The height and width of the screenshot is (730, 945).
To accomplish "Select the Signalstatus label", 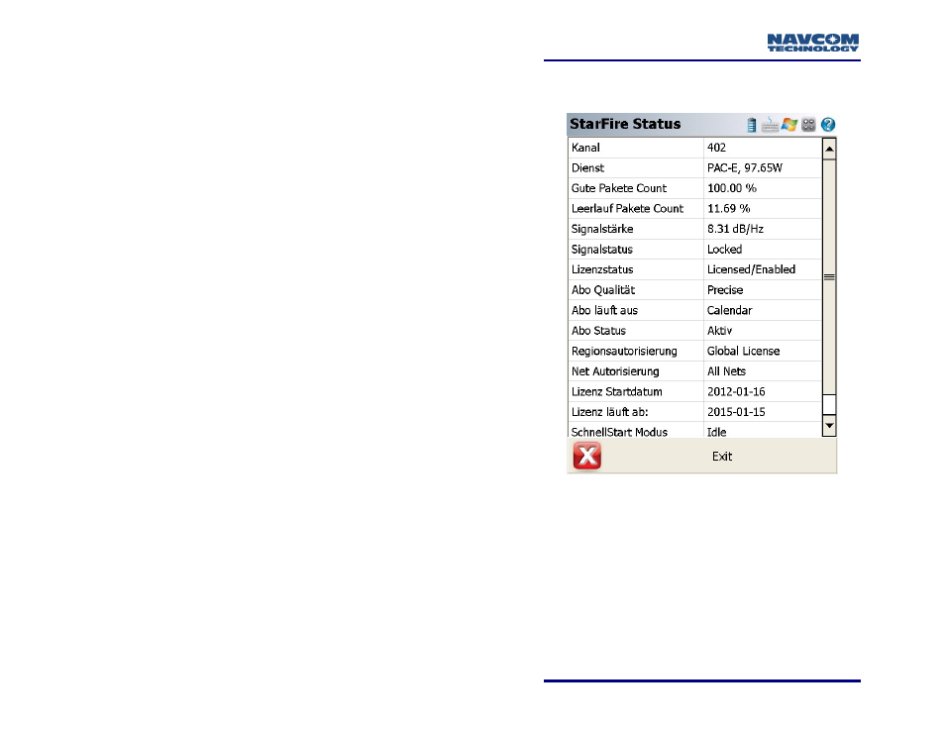I will click(602, 250).
